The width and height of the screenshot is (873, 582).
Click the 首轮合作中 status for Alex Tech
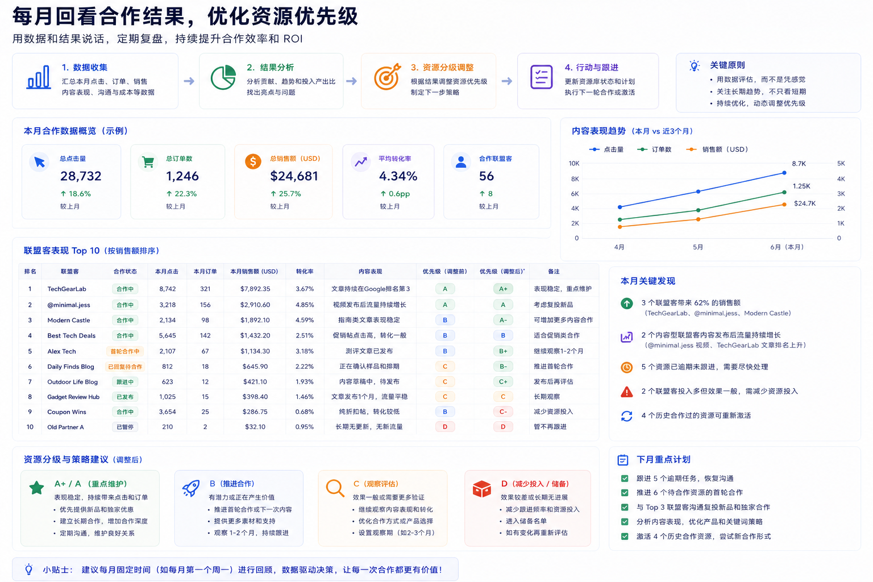point(124,351)
